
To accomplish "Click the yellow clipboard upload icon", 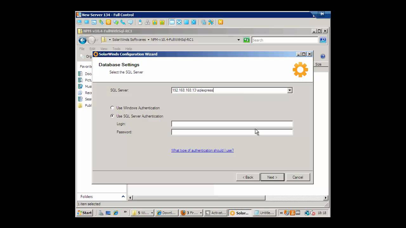I will coord(162,22).
